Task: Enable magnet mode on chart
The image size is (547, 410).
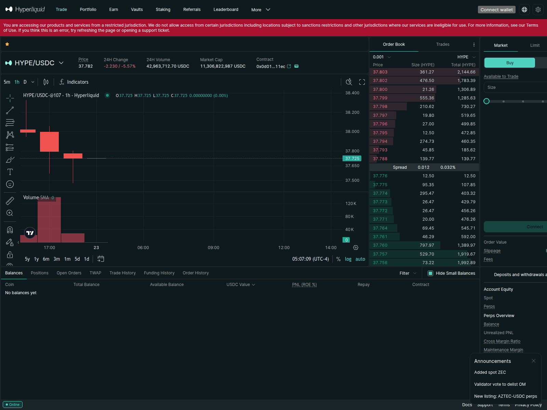Action: coord(10,230)
